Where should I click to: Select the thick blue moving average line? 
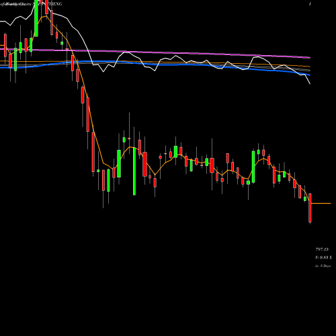click(x=155, y=65)
